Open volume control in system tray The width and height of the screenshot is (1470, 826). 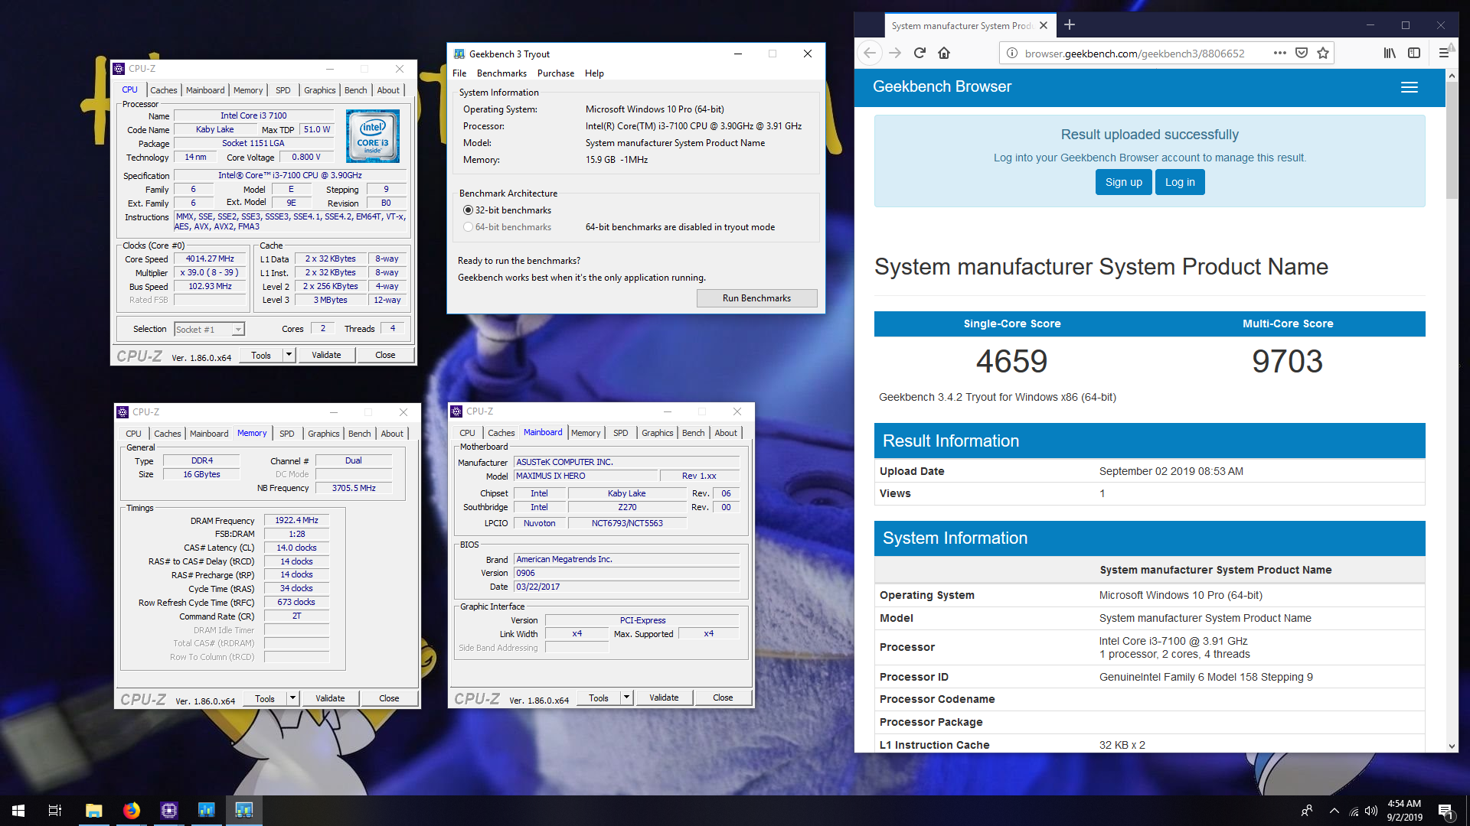pos(1371,811)
